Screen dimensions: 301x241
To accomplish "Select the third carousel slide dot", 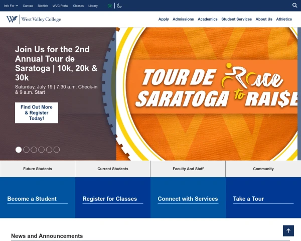I will point(34,150).
